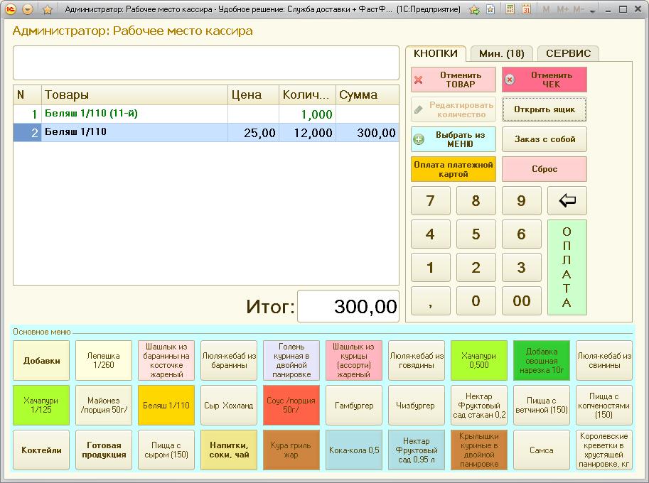The height and width of the screenshot is (483, 649).
Task: Switch to the 'СЕРВИС' tab
Action: (568, 54)
